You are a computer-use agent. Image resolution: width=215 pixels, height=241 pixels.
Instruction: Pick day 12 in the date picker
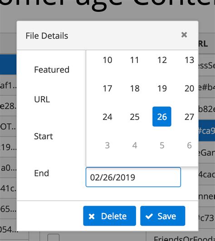pos(162,60)
